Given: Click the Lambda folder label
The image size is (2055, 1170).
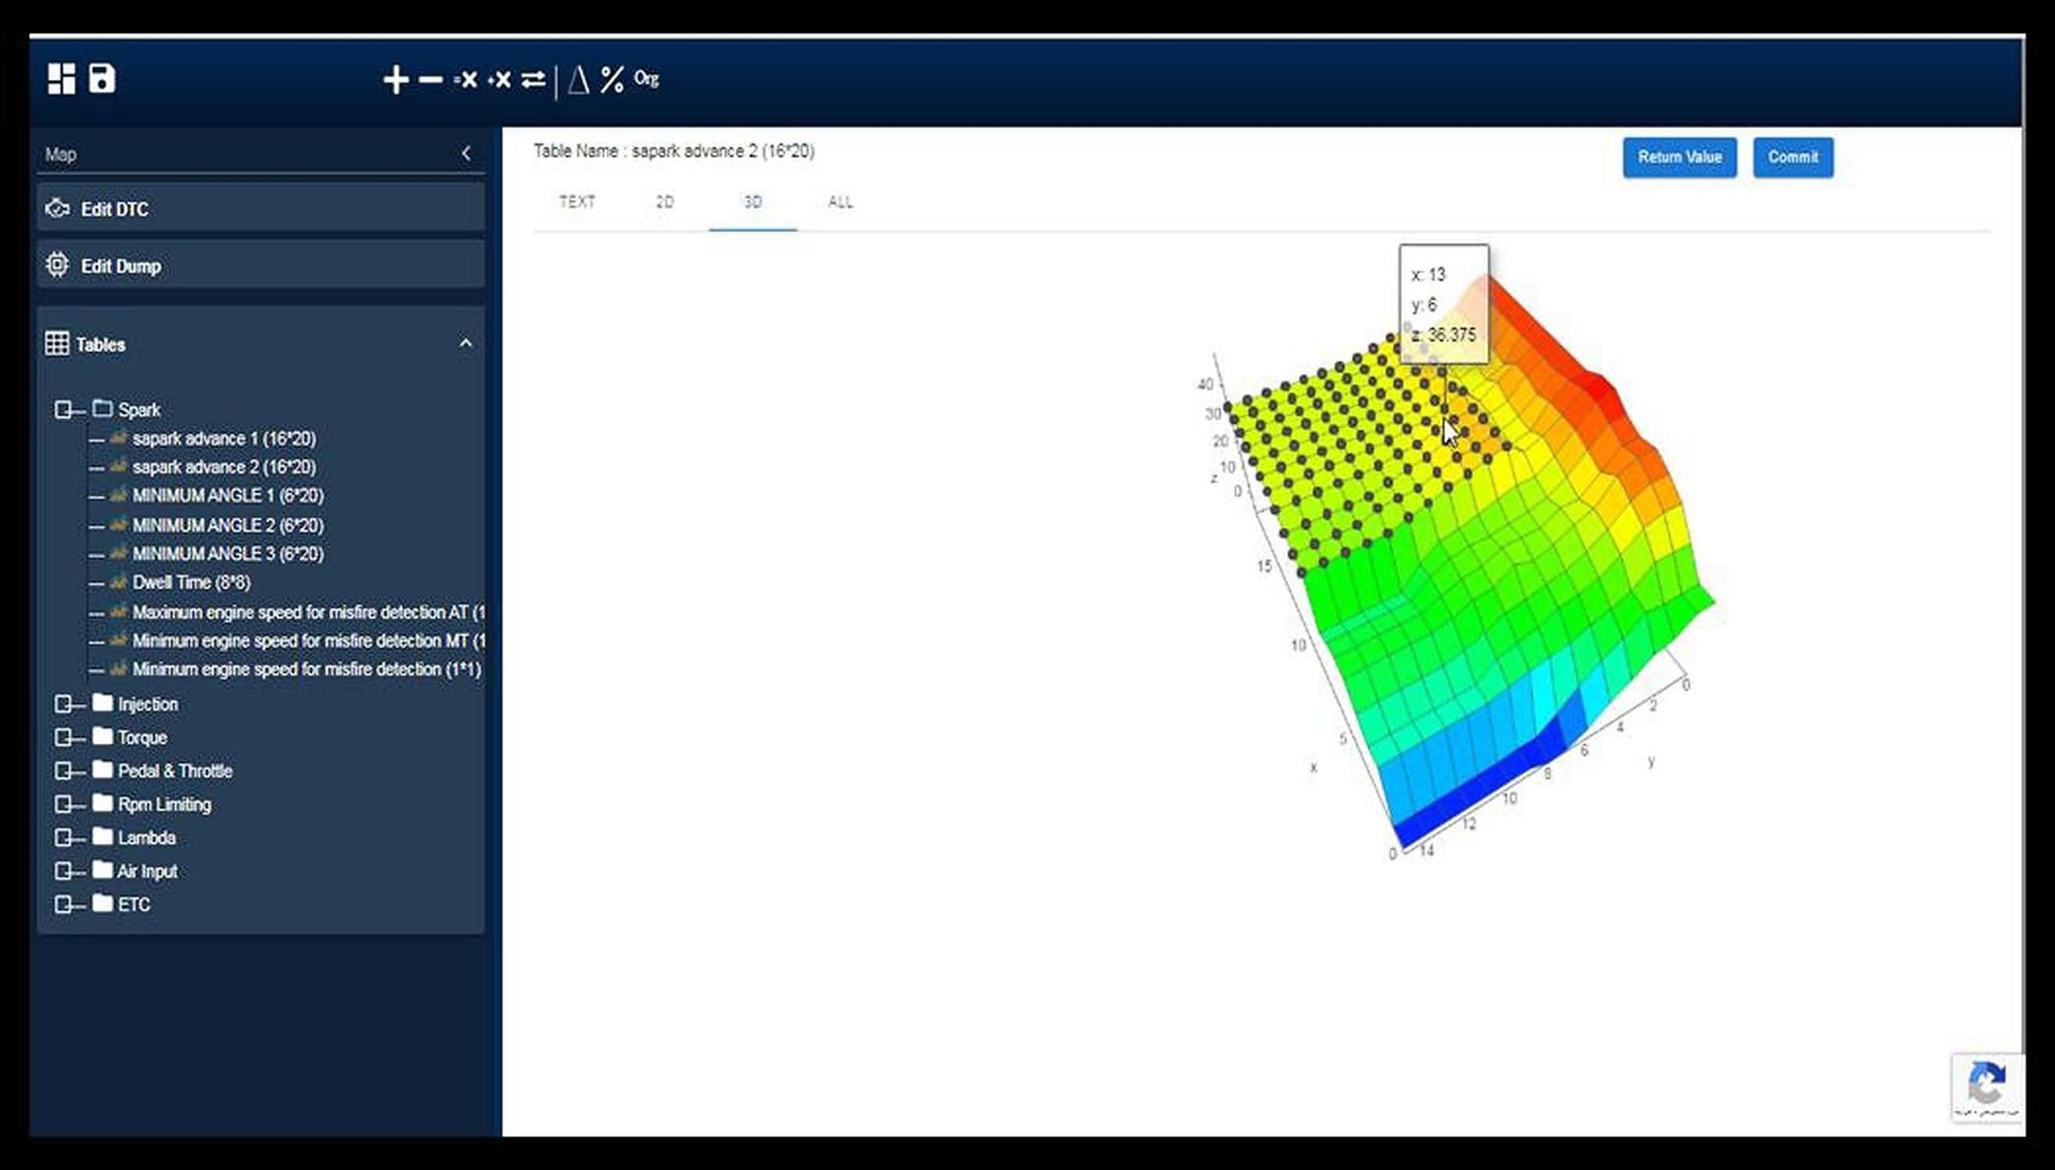Looking at the screenshot, I should coord(146,838).
